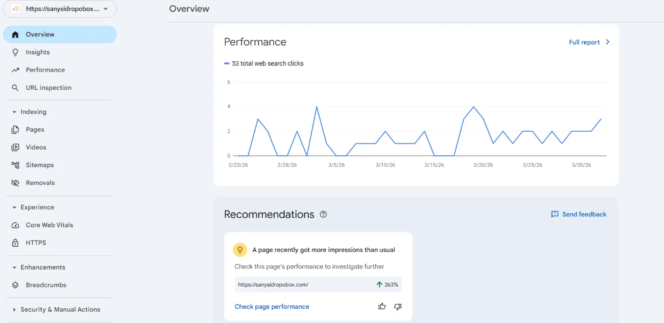Click the Full report chevron arrow
Viewport: 664px width, 323px height.
tap(608, 42)
